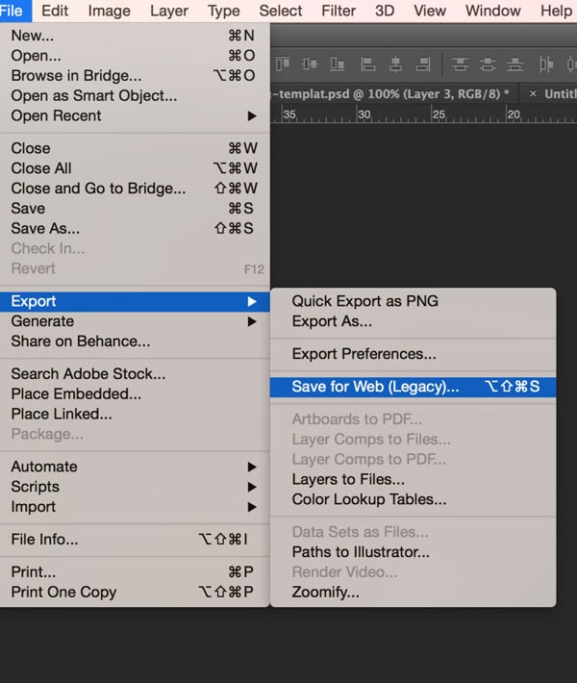Viewport: 577px width, 683px height.
Task: Expand the Open Recent submenu
Action: click(135, 115)
